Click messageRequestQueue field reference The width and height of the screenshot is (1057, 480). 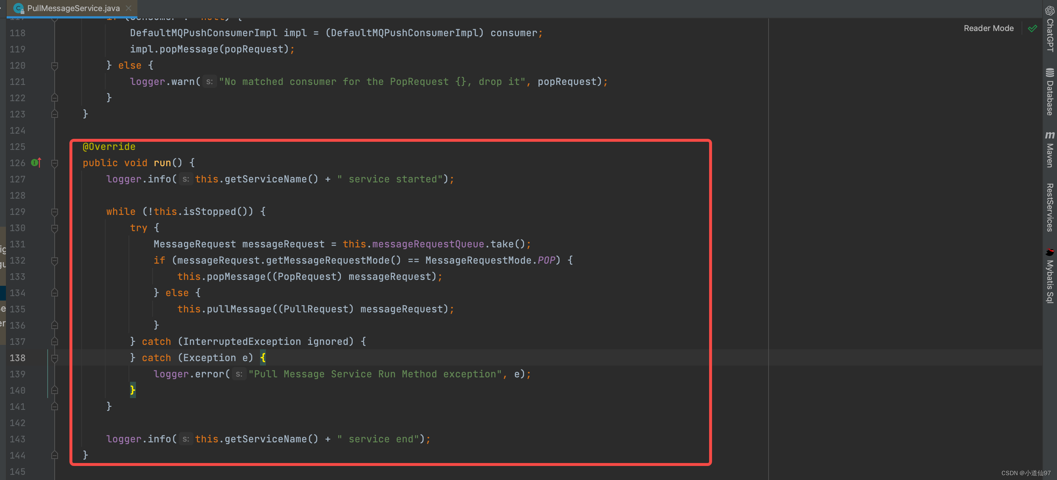(x=428, y=244)
